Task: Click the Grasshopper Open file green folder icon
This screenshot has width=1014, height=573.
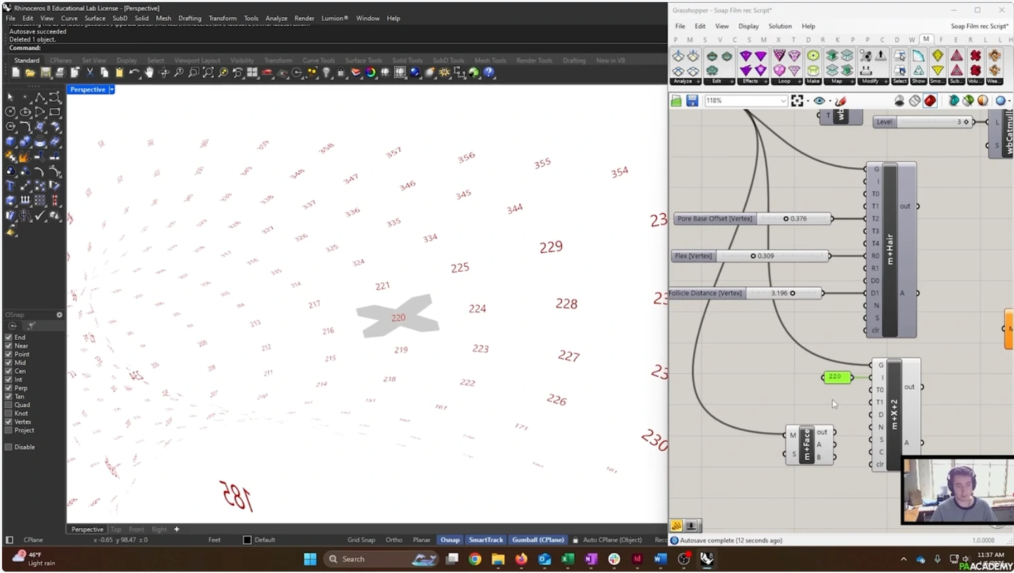Action: (x=676, y=101)
